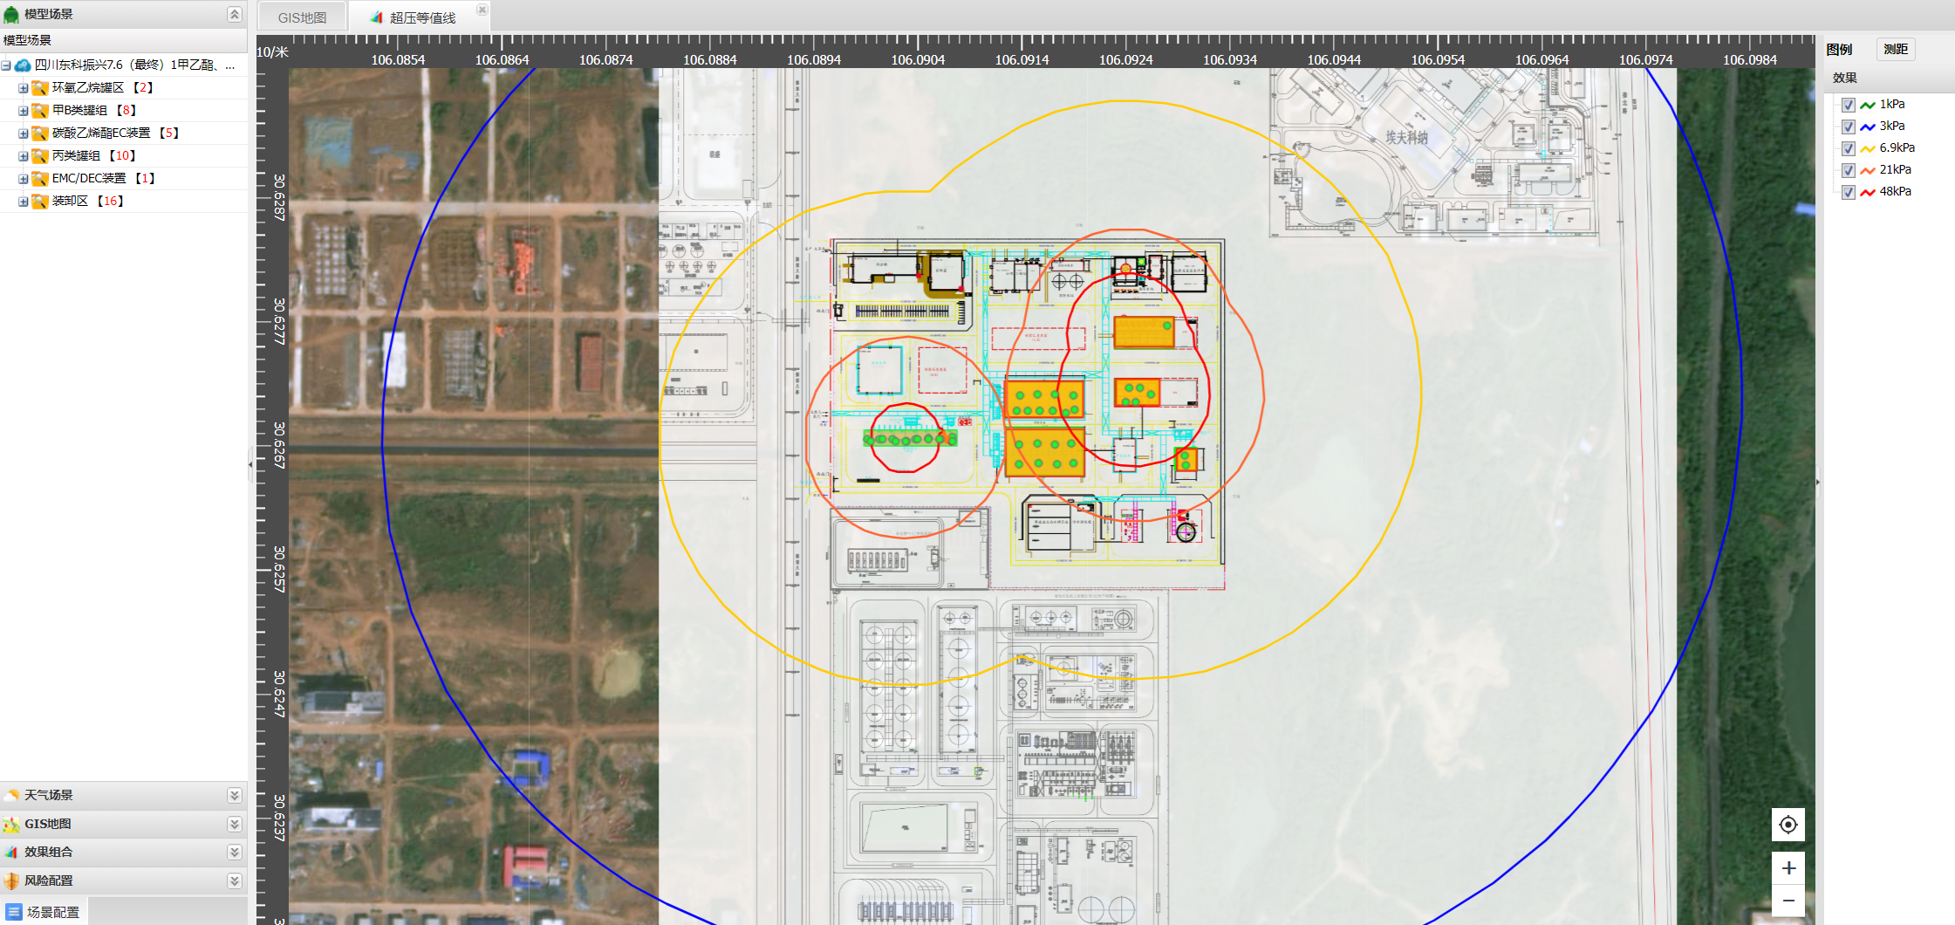Viewport: 1955px width, 925px height.
Task: Expand the 环氧乙烷罐区 tree node
Action: [24, 88]
